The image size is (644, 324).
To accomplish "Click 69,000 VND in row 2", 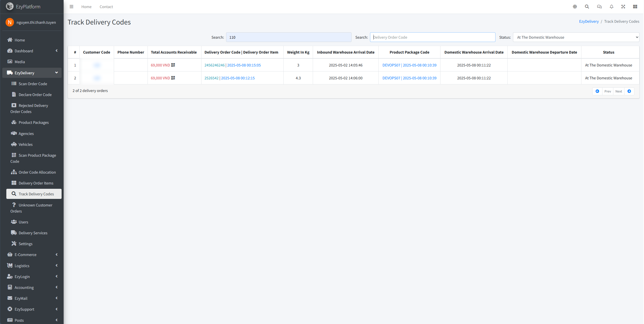I will [160, 78].
